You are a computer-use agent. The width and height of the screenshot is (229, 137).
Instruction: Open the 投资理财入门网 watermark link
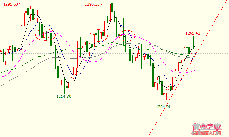[206, 133]
